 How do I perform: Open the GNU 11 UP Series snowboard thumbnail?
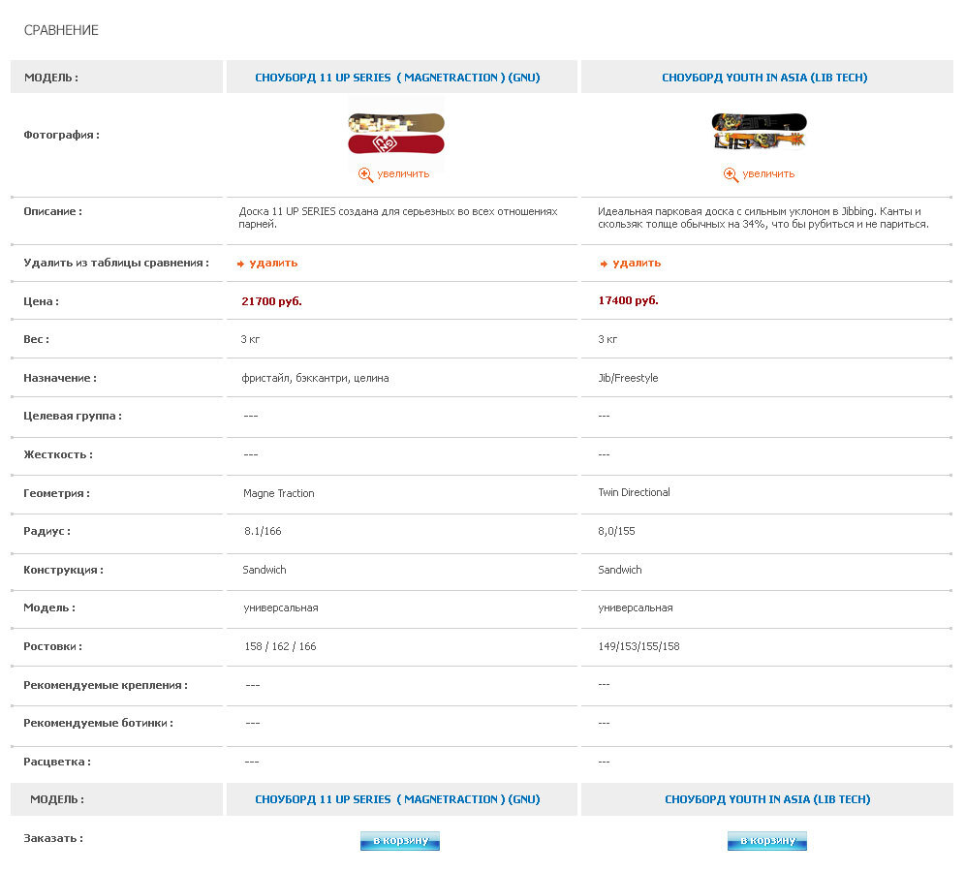(x=395, y=133)
